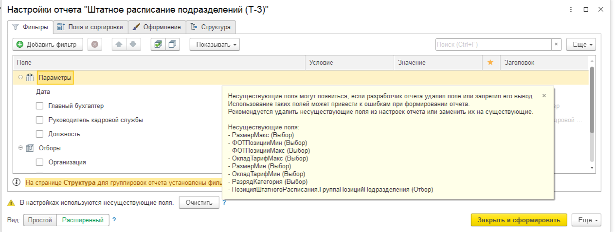
Task: Collapse the Отборы group
Action: (20, 148)
